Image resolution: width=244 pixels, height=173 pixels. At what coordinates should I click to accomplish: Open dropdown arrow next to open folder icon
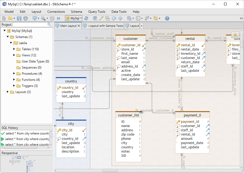[x=14, y=19]
